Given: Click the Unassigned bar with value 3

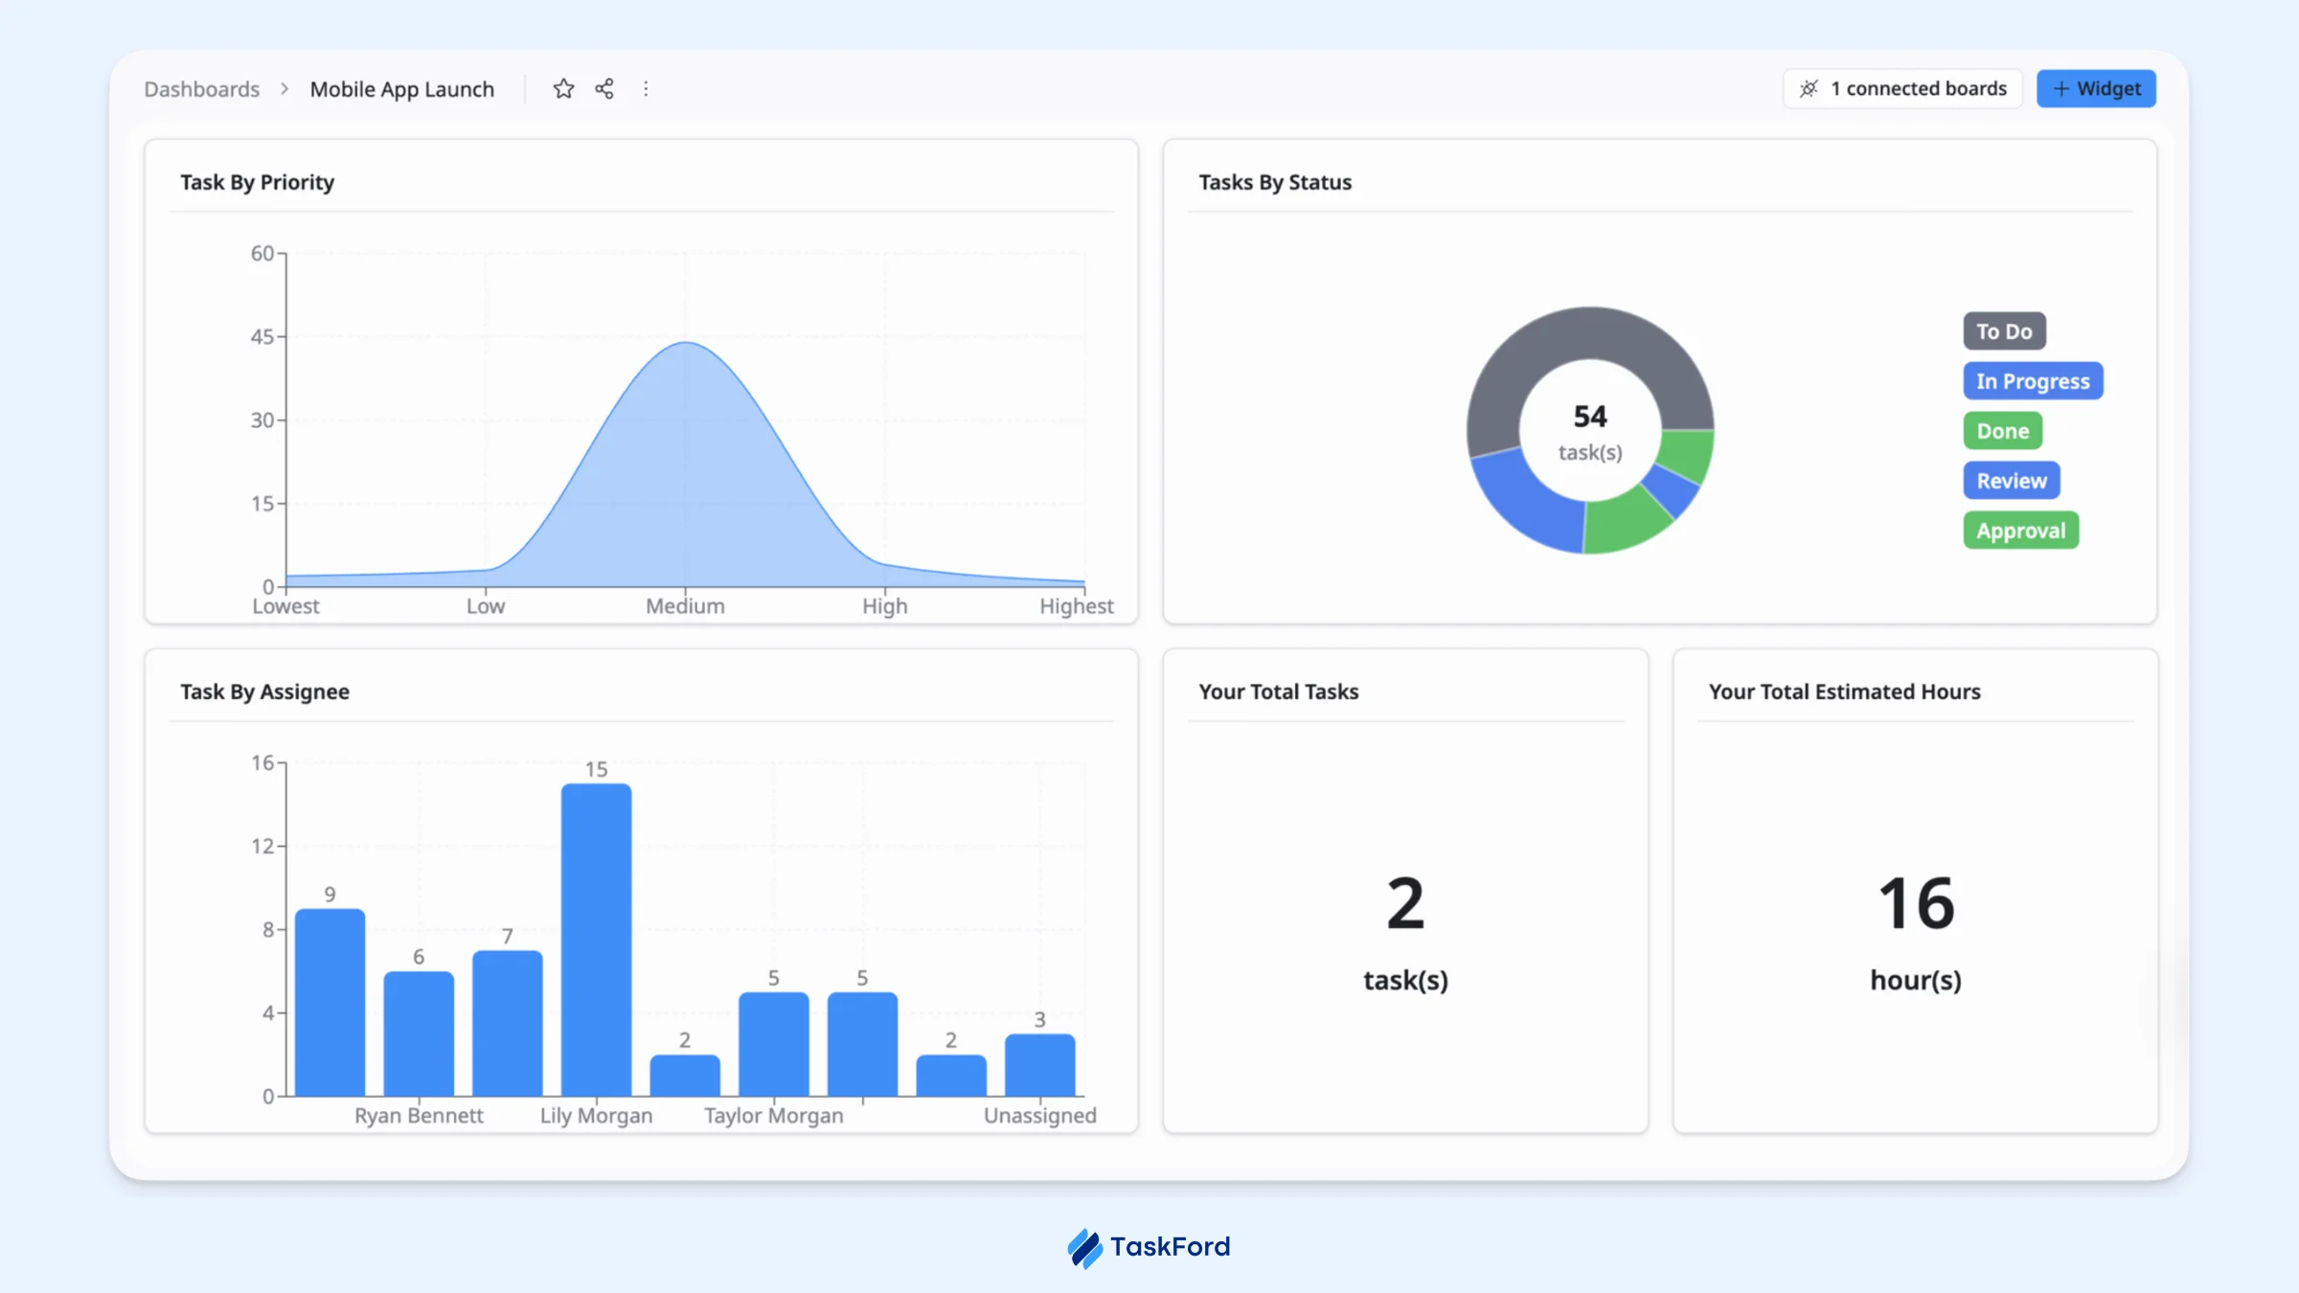Looking at the screenshot, I should point(1039,1065).
